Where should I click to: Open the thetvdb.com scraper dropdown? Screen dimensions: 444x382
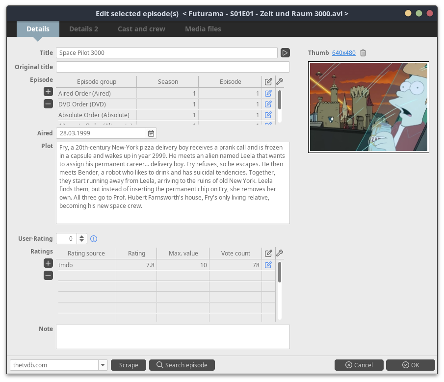tap(103, 365)
